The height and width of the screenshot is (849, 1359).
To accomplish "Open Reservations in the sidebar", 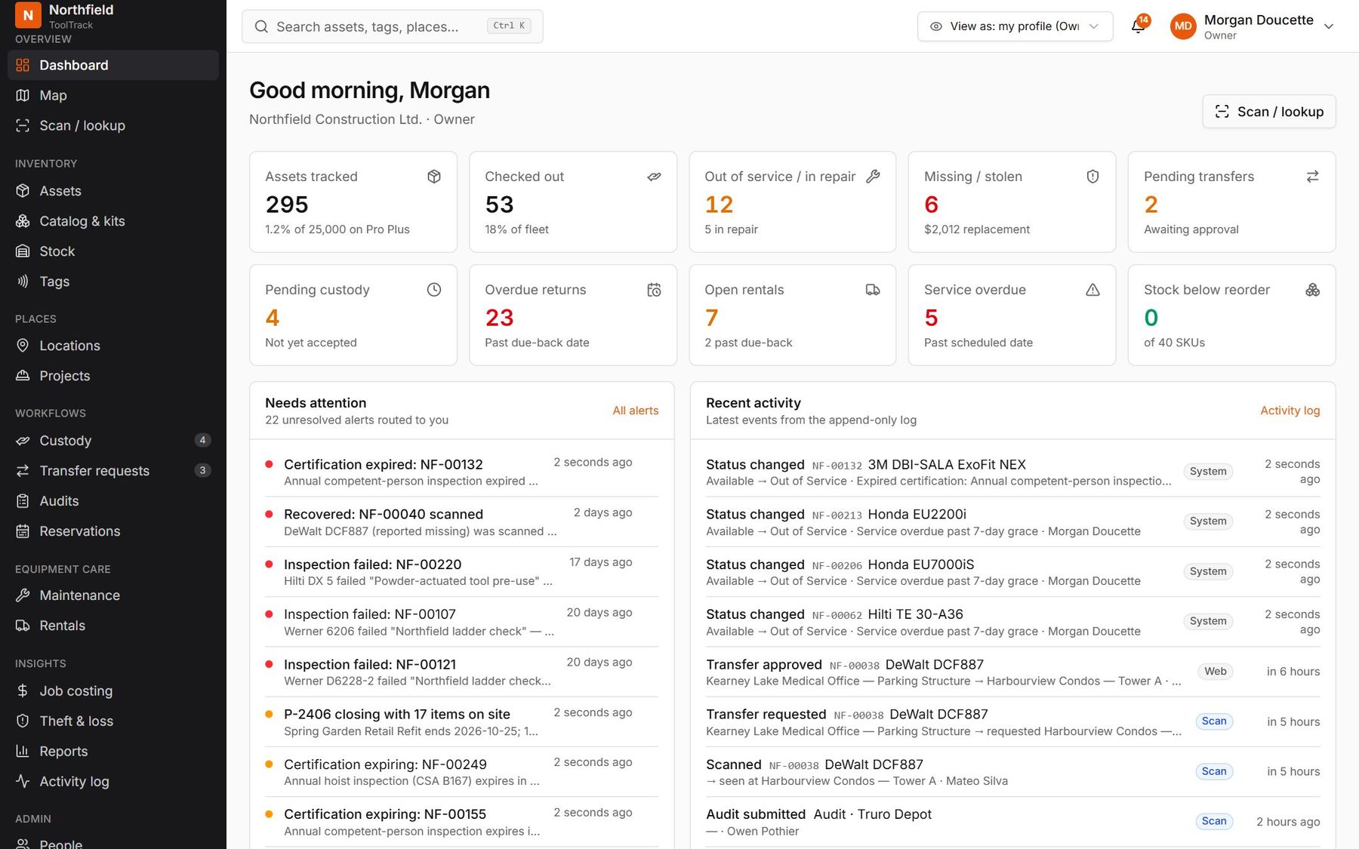I will [x=113, y=531].
